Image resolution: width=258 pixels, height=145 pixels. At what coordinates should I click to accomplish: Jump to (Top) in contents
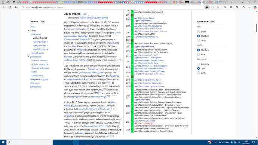pyautogui.click(x=32, y=27)
